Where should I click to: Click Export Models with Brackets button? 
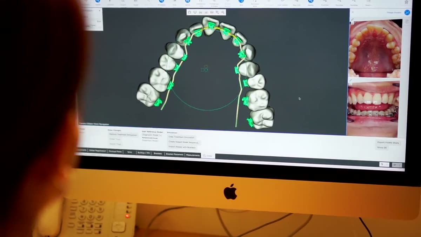[182, 147]
